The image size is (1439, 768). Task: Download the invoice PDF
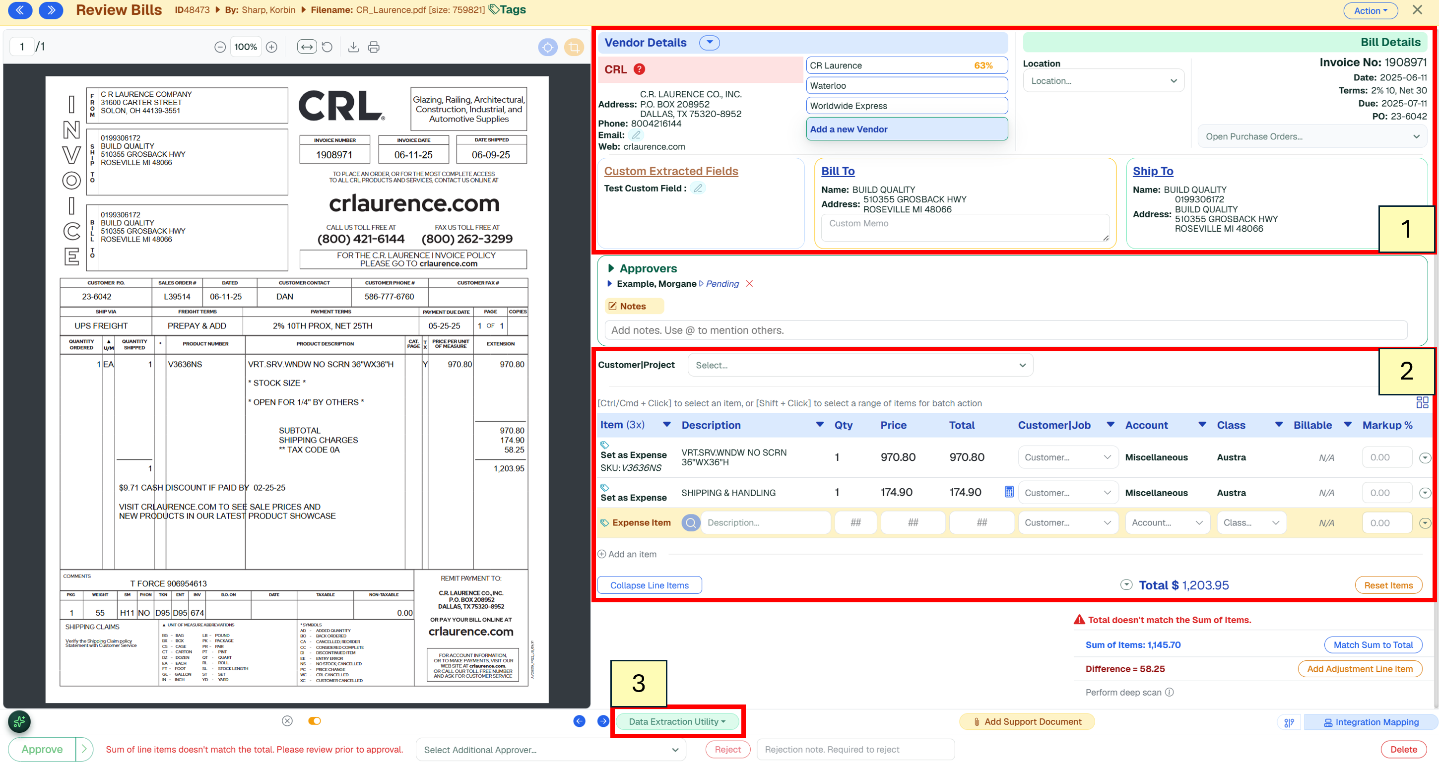point(353,48)
